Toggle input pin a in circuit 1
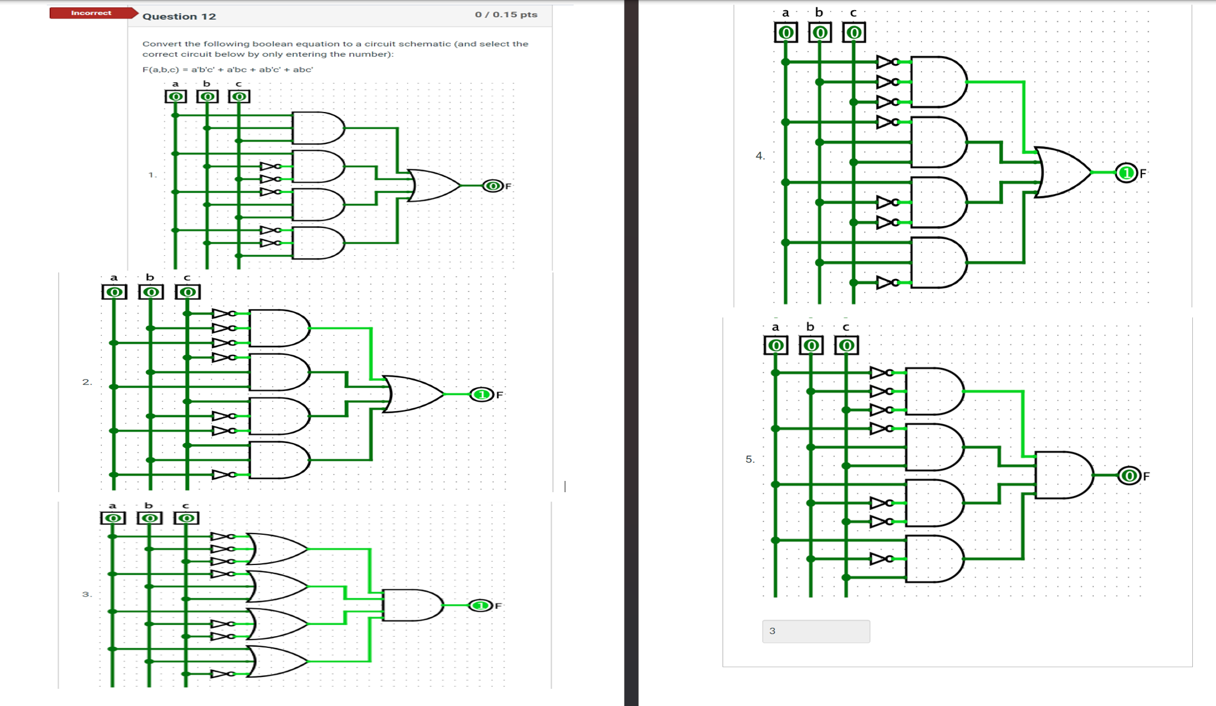The image size is (1216, 706). tap(175, 97)
